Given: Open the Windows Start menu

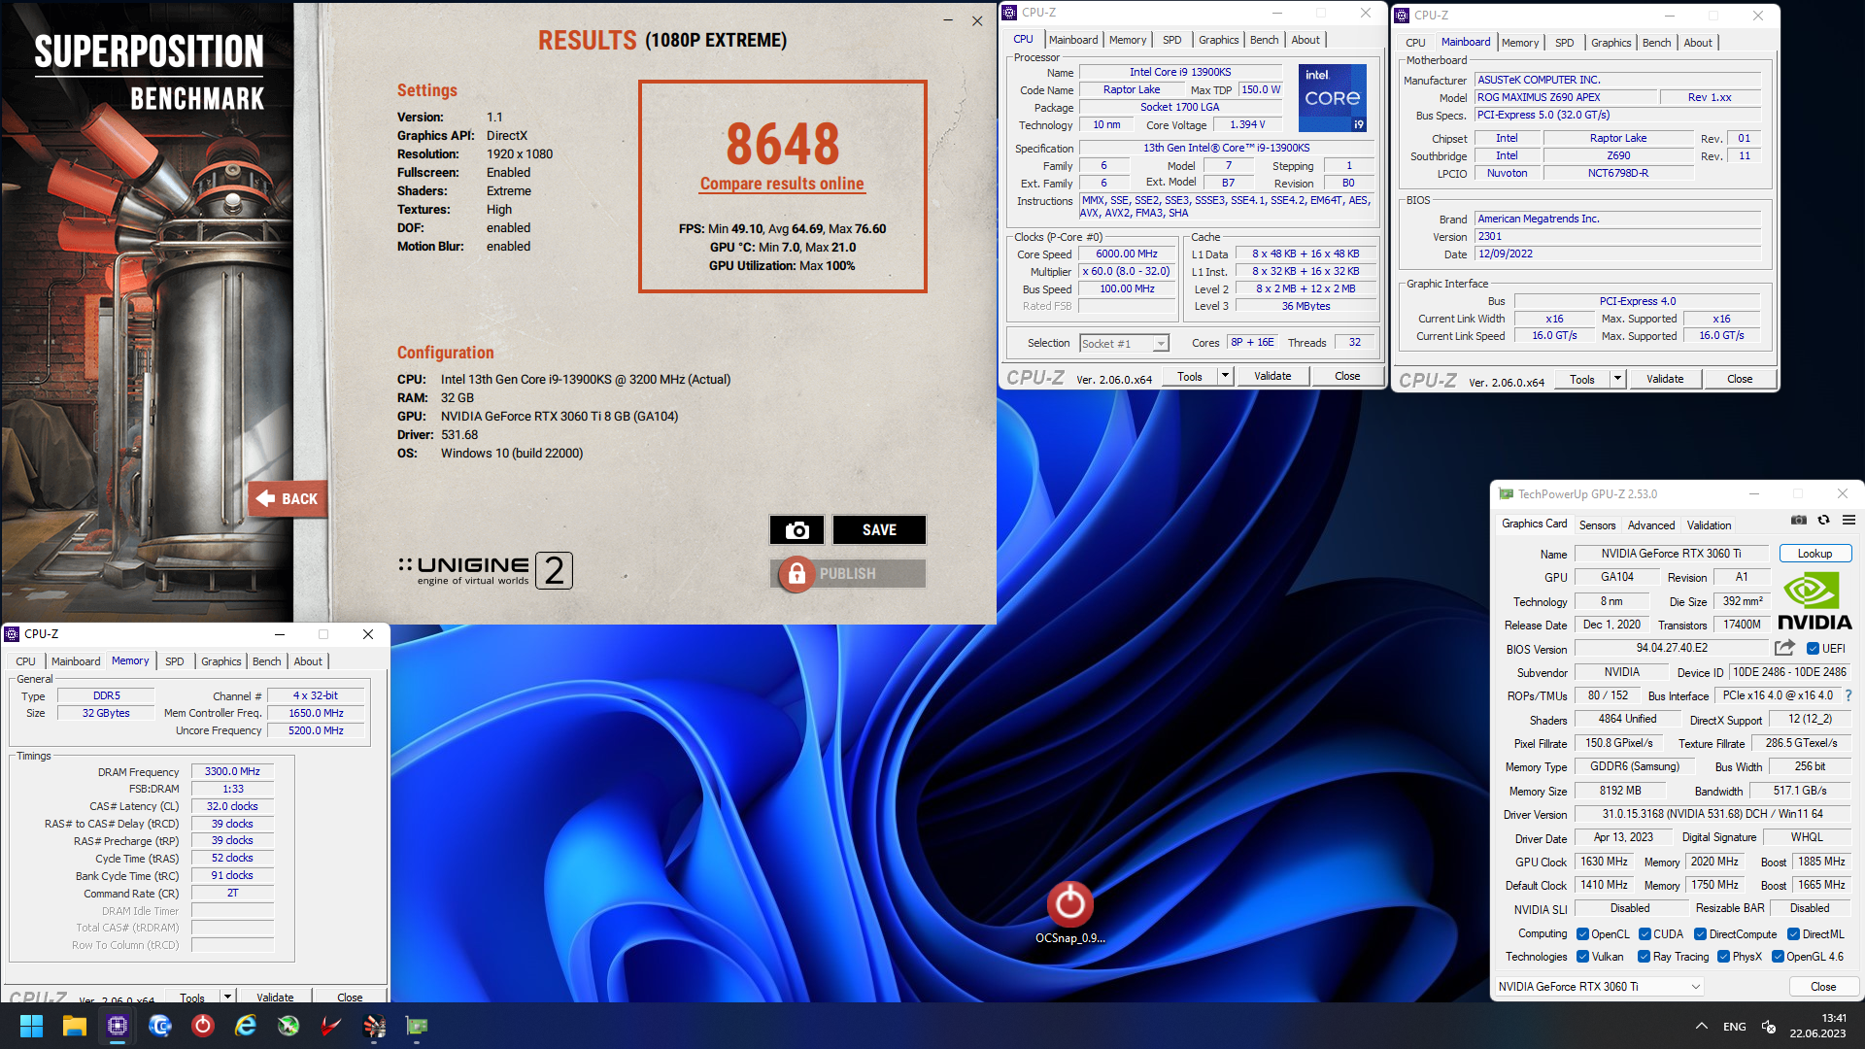Looking at the screenshot, I should tap(31, 1026).
